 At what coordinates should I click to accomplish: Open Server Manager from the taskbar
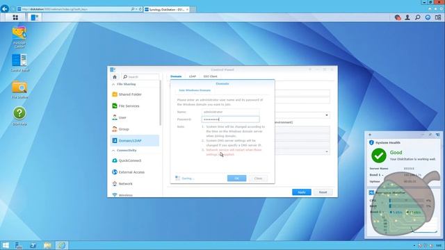coord(19,245)
